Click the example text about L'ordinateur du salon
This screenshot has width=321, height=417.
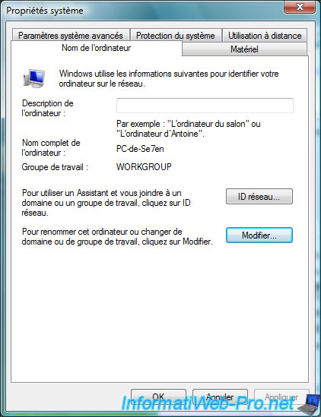point(189,128)
